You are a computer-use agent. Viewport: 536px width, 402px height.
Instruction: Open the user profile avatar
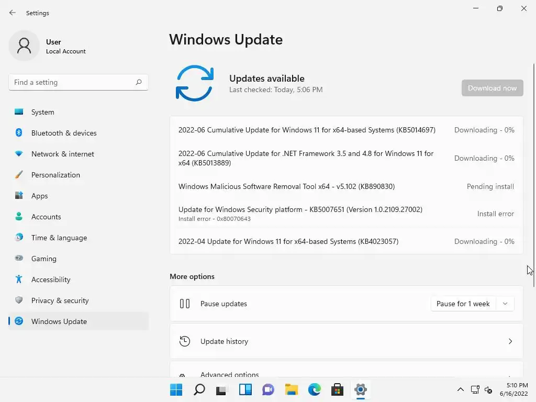tap(24, 46)
